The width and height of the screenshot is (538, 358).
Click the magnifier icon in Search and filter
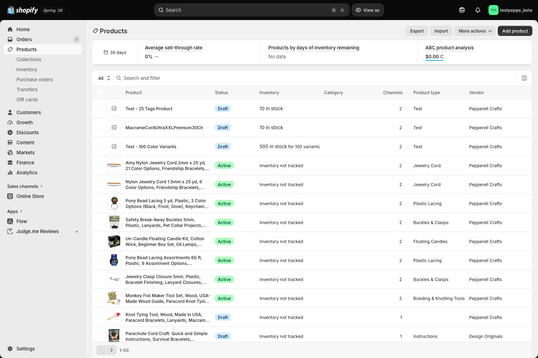coord(119,78)
